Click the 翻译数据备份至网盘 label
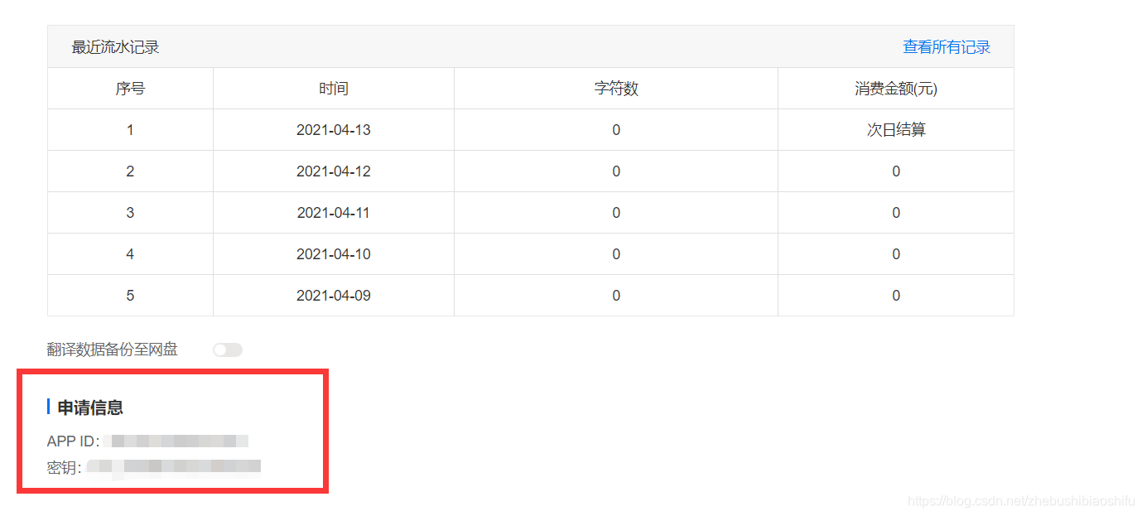Screen dimensions: 1142x516 (113, 350)
